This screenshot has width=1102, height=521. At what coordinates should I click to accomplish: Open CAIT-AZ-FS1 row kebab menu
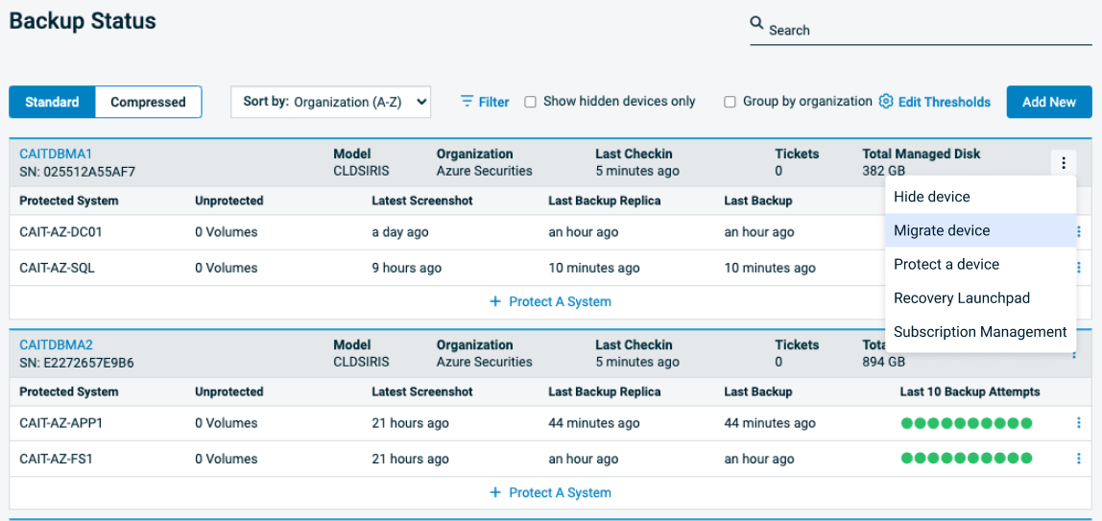(x=1078, y=459)
